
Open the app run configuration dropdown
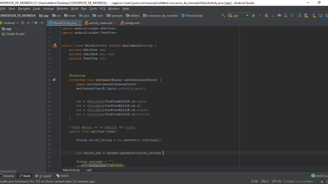[238, 16]
